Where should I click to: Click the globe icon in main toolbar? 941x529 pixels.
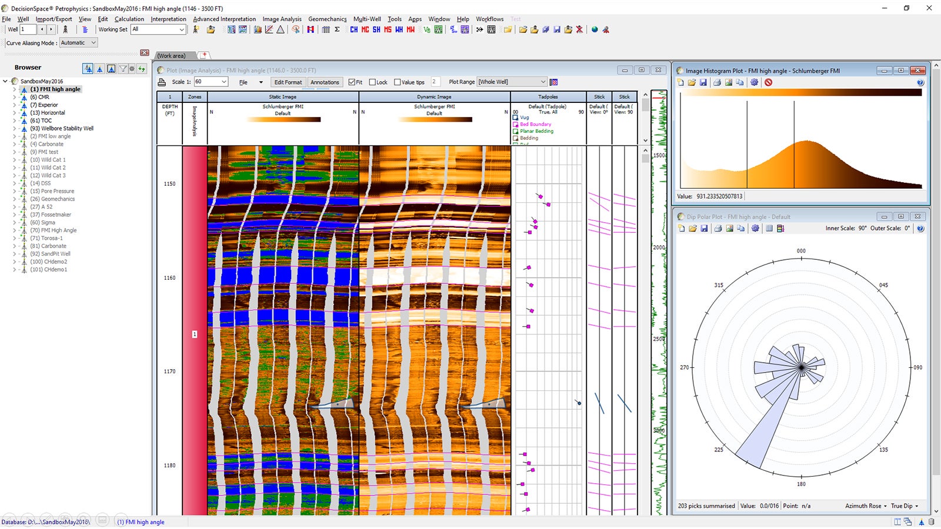coord(595,29)
